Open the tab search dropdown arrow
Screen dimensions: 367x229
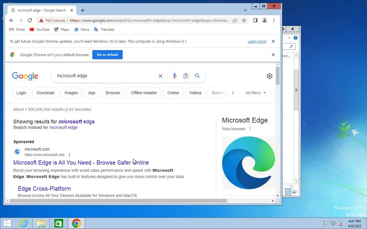pyautogui.click(x=245, y=10)
